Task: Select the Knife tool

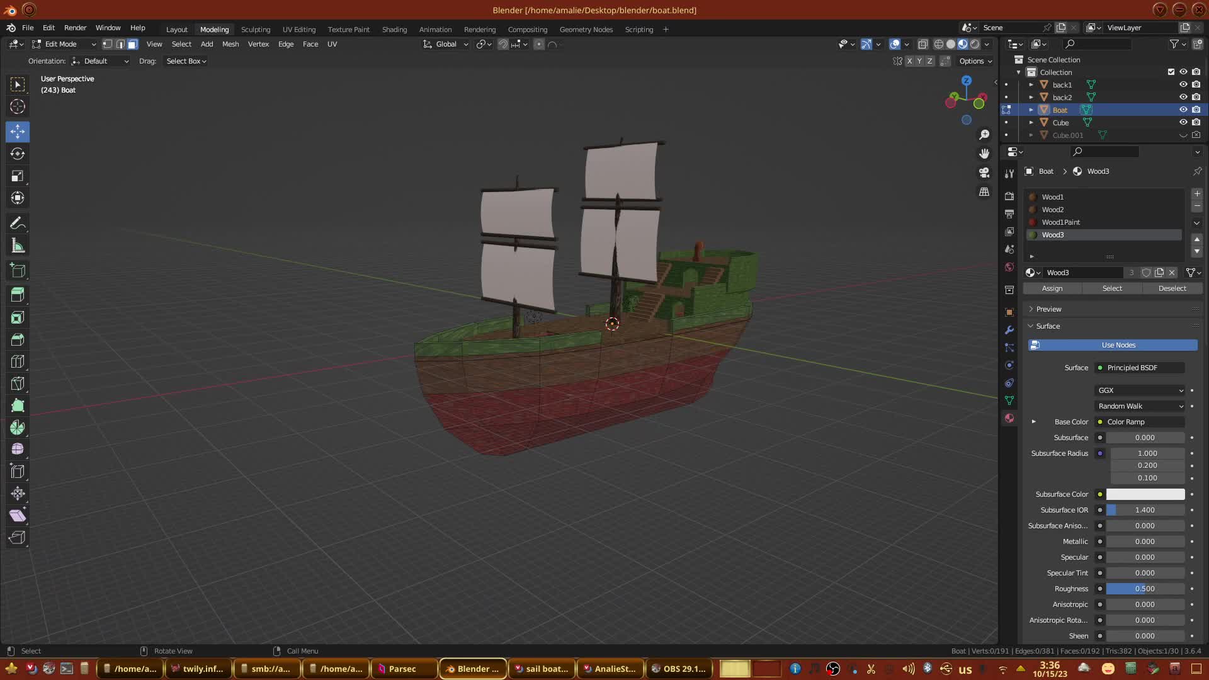Action: pyautogui.click(x=18, y=383)
